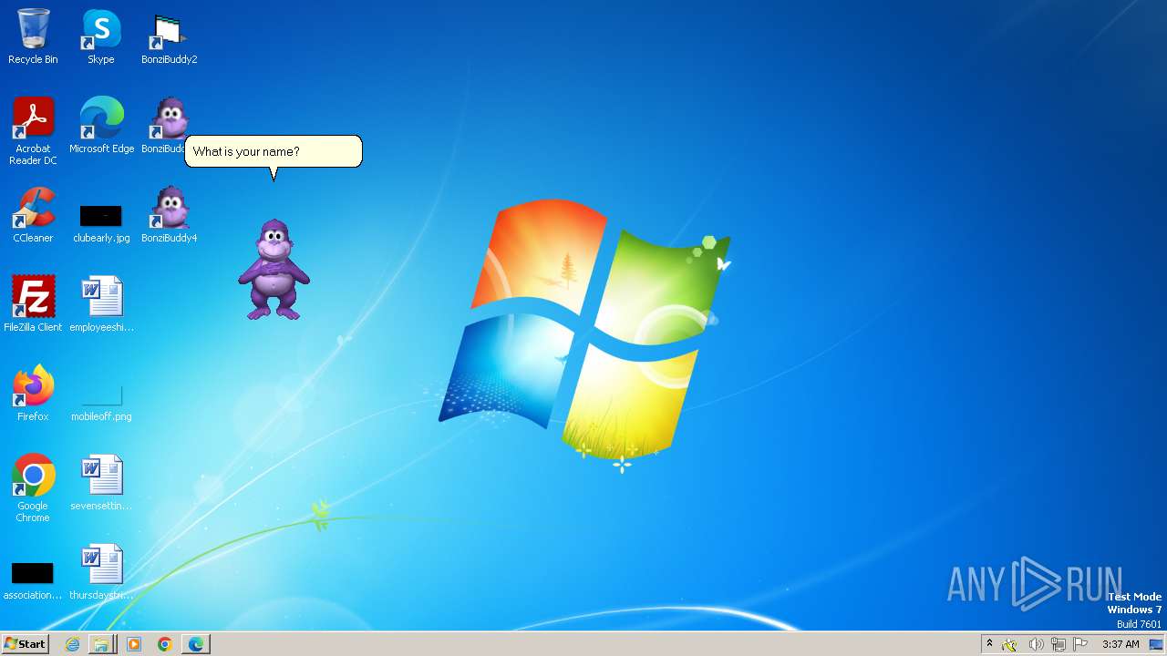
Task: Open the Edge taskbar button
Action: click(x=196, y=644)
